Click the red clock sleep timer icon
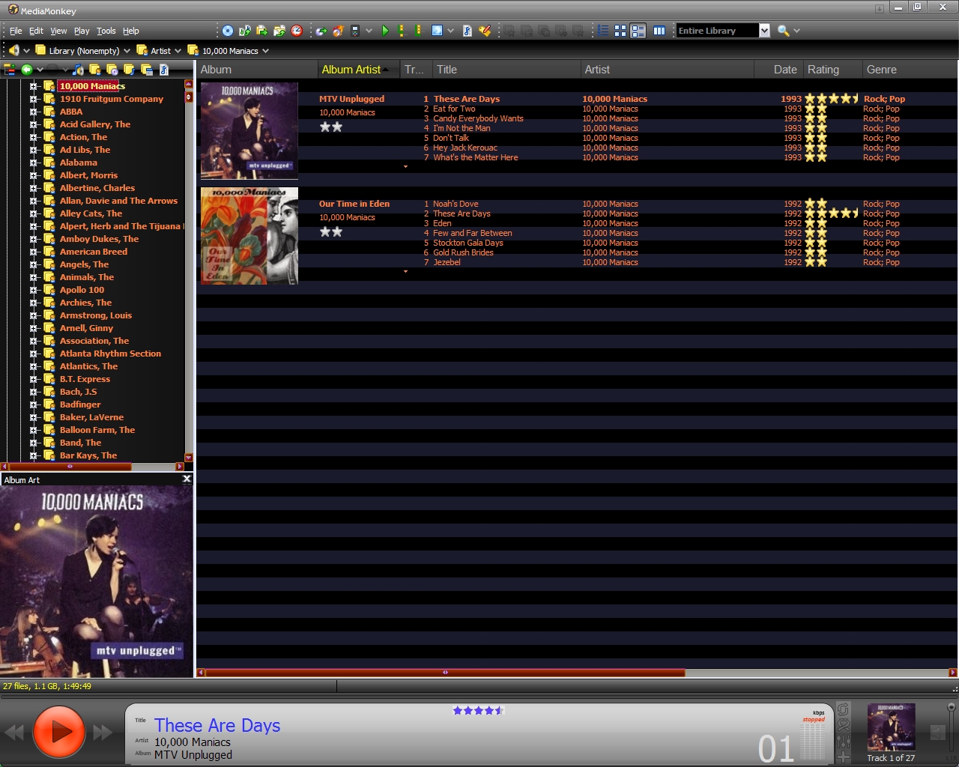The height and width of the screenshot is (767, 959). coord(297,31)
